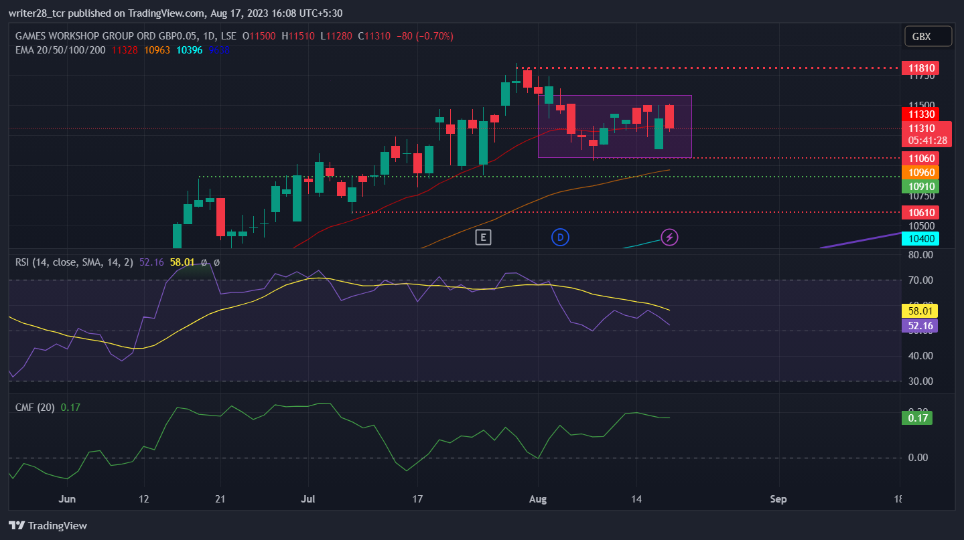964x540 pixels.
Task: Click the '14' date label on time axis
Action: click(636, 499)
